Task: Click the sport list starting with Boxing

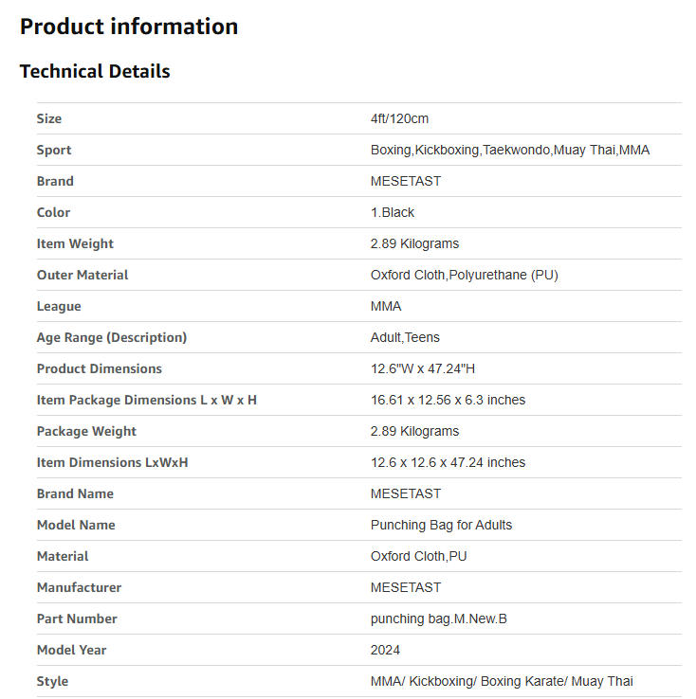Action: click(x=509, y=150)
